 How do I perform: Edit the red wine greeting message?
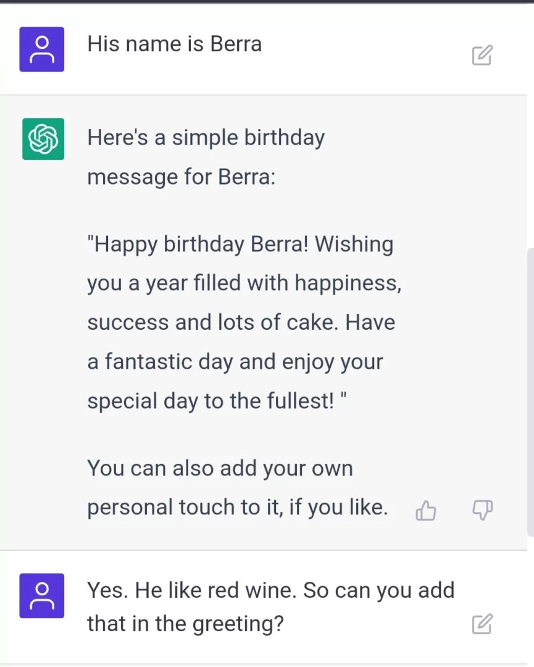coord(482,624)
